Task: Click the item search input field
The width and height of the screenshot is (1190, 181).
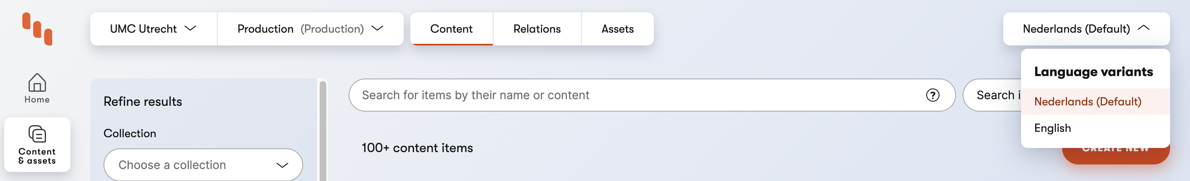Action: coord(638,95)
